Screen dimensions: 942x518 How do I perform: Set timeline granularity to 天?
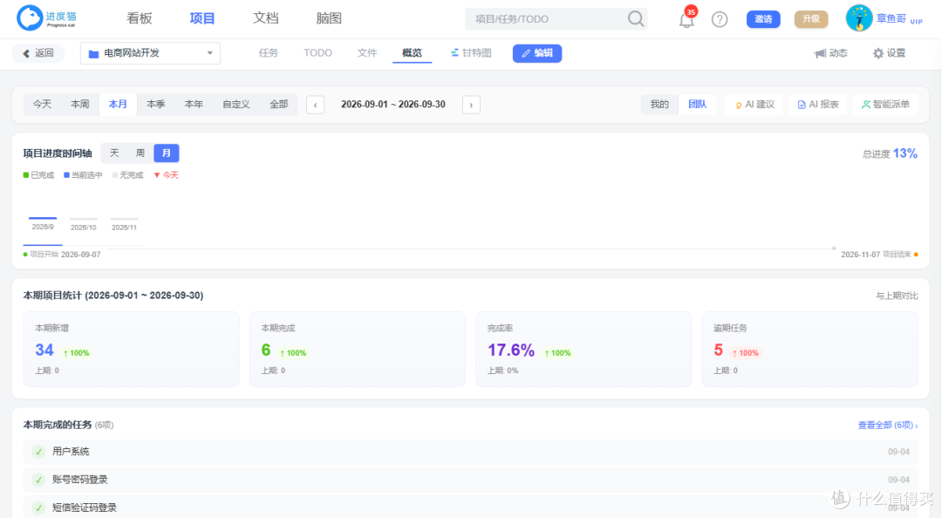click(x=114, y=153)
